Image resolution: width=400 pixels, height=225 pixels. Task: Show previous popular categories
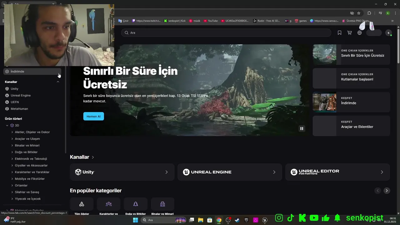pos(378,191)
